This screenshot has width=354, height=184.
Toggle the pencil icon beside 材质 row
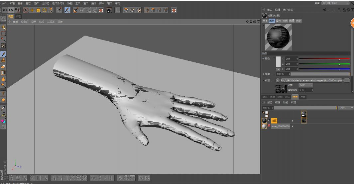(269, 120)
